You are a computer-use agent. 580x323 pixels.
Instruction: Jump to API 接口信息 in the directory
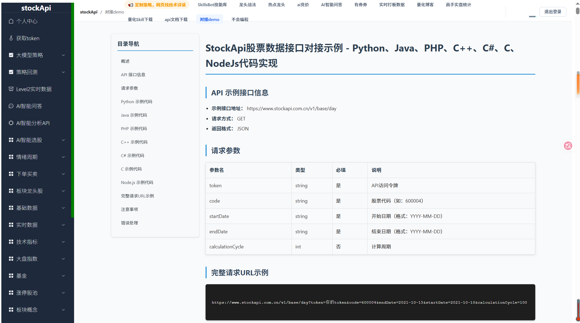pyautogui.click(x=133, y=75)
